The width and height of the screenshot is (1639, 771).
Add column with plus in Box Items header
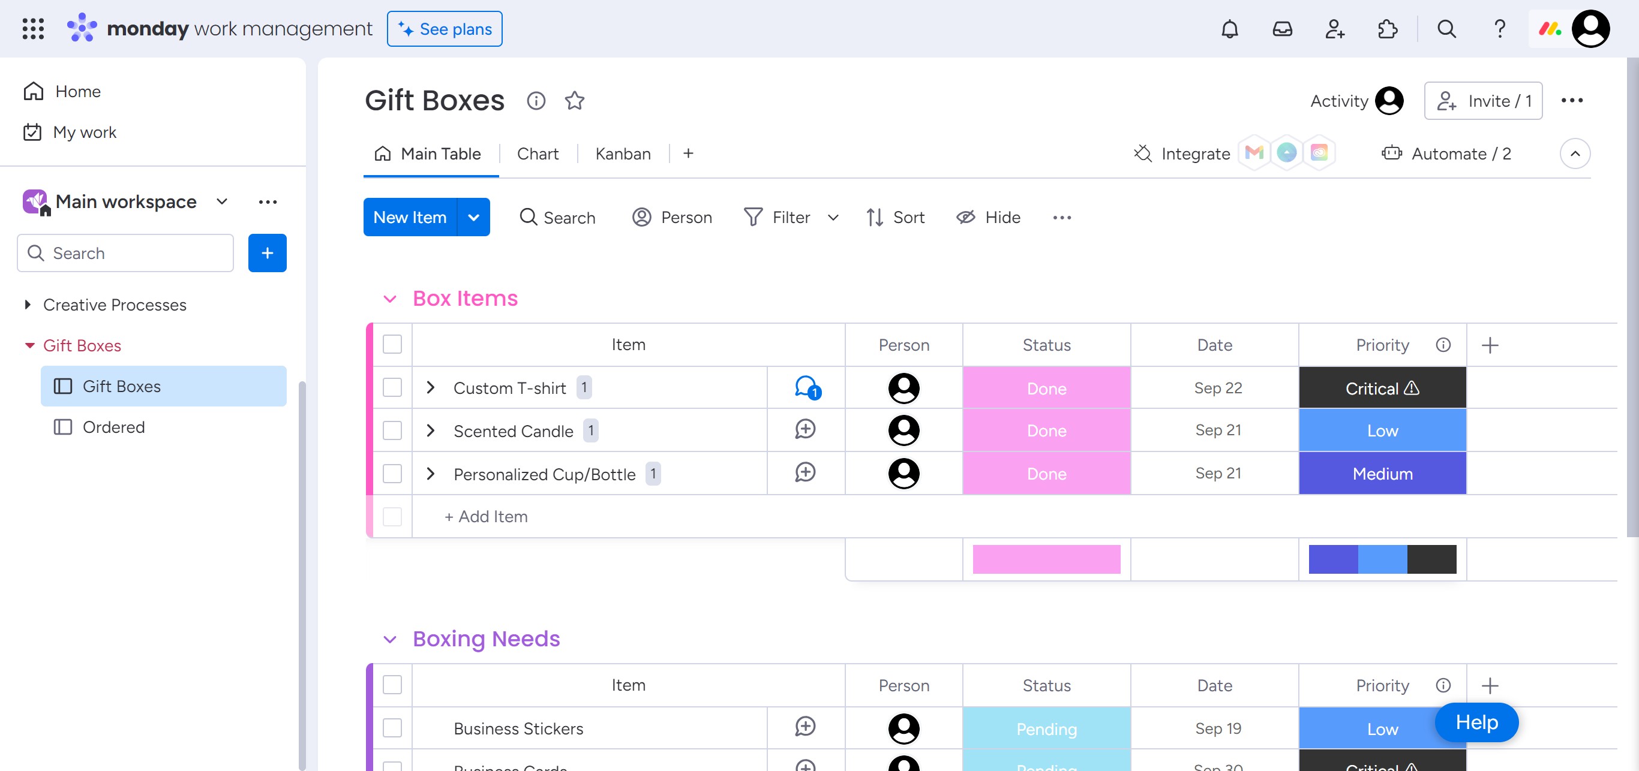click(x=1490, y=345)
